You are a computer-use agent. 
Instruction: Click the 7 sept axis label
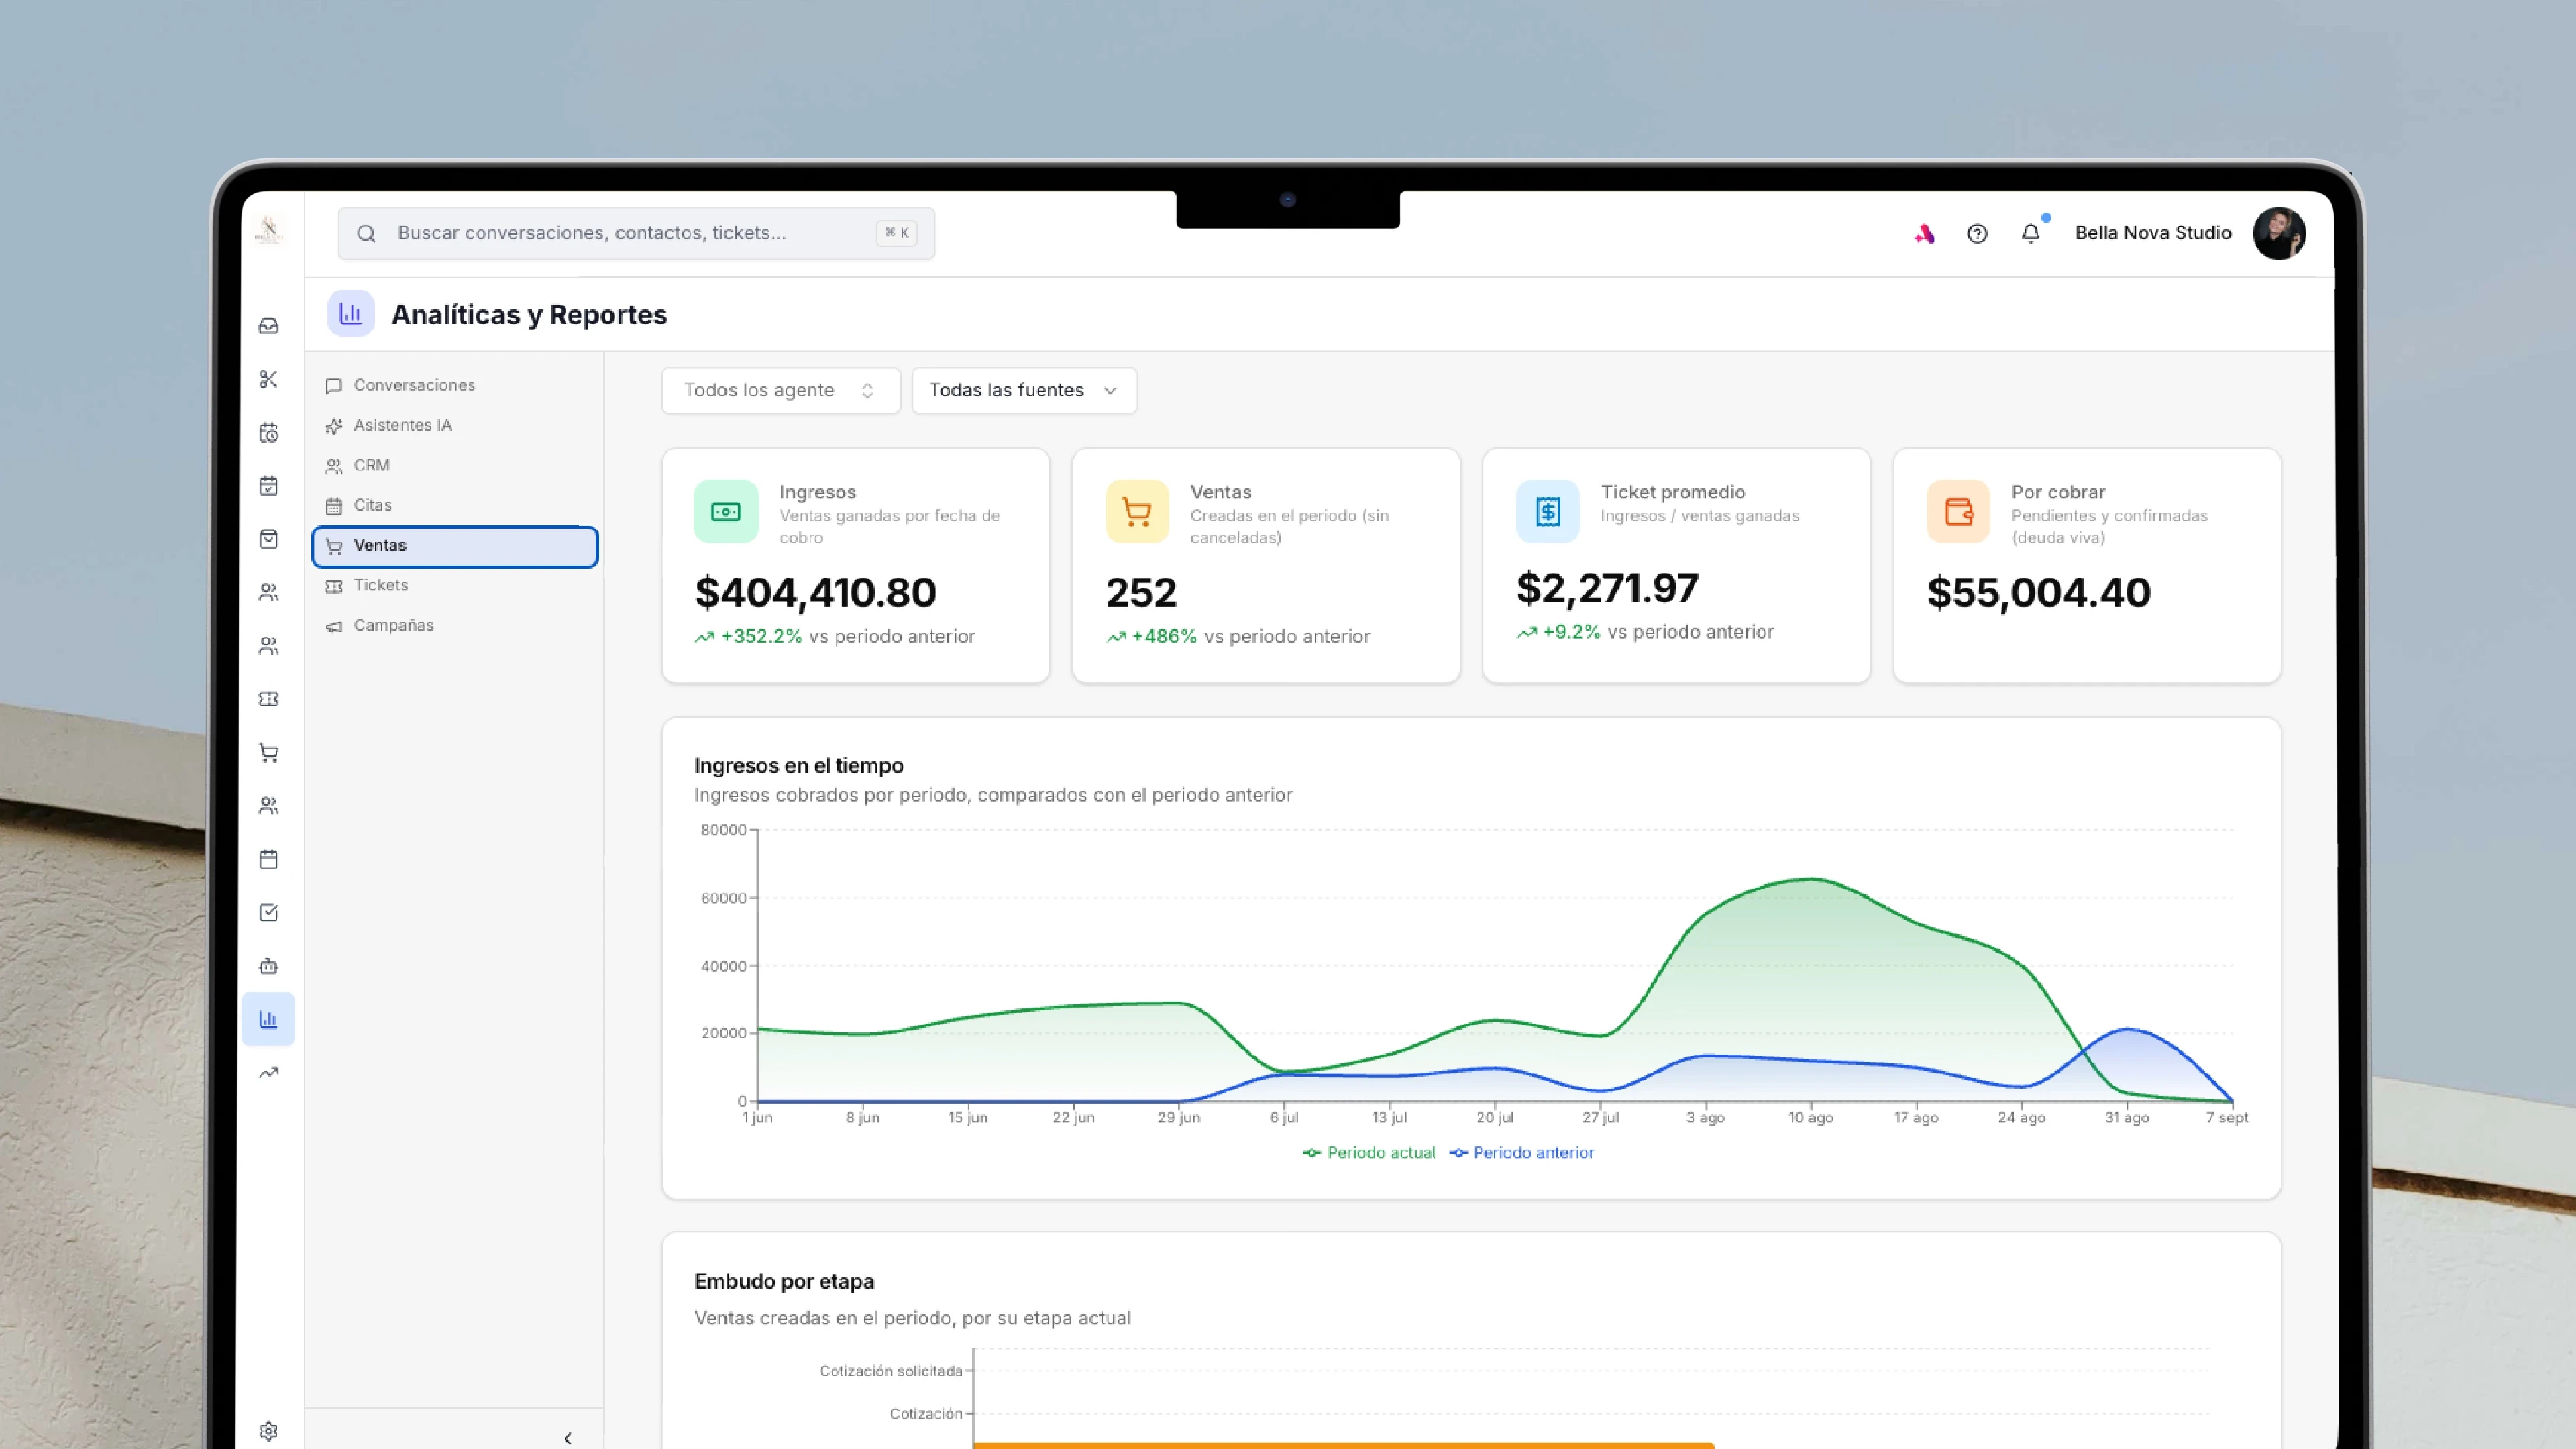(2227, 1118)
